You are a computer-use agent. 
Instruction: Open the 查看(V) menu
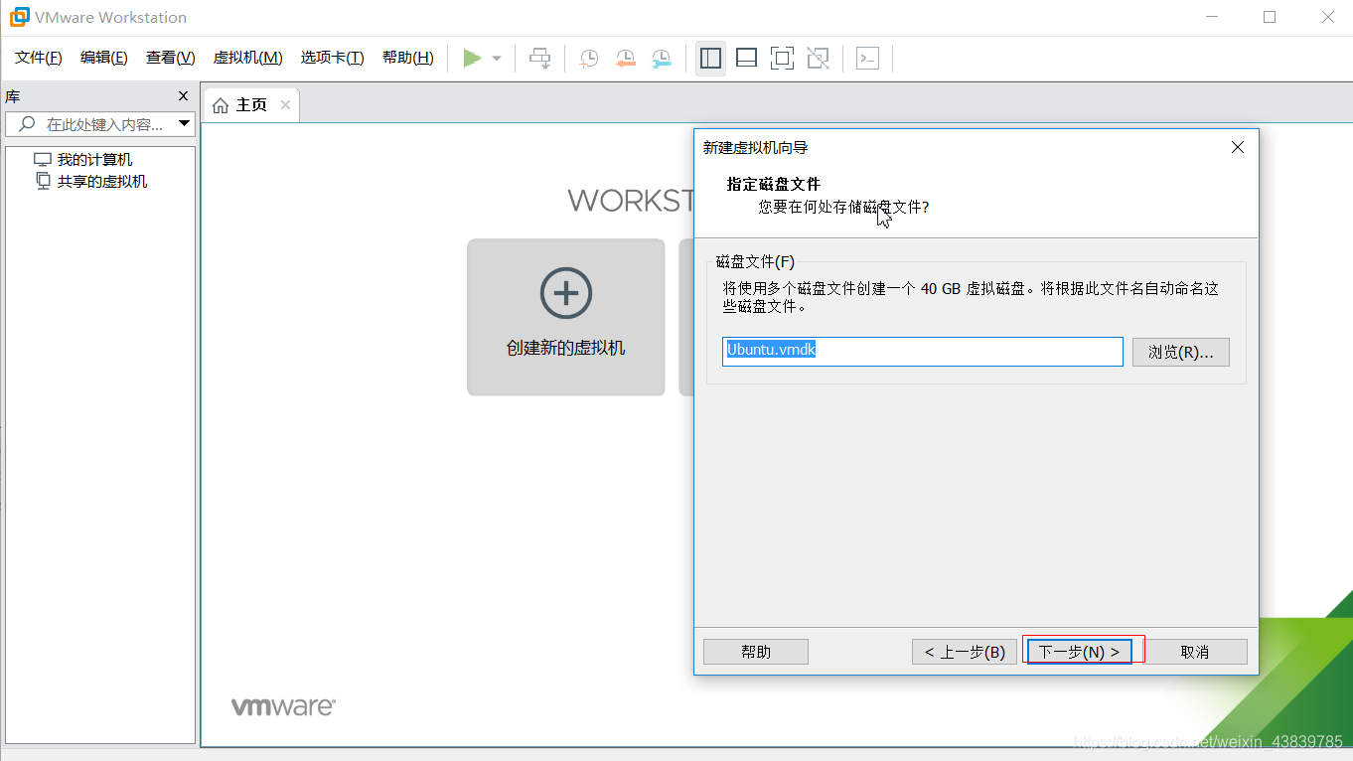pyautogui.click(x=171, y=58)
